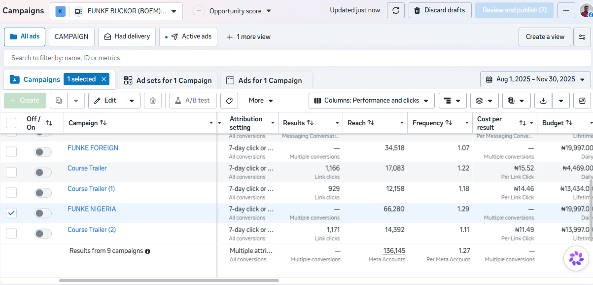Switch to the All ads view

[x=25, y=37]
